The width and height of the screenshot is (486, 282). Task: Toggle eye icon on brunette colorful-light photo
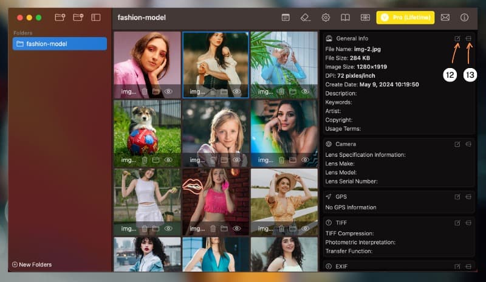pos(306,160)
